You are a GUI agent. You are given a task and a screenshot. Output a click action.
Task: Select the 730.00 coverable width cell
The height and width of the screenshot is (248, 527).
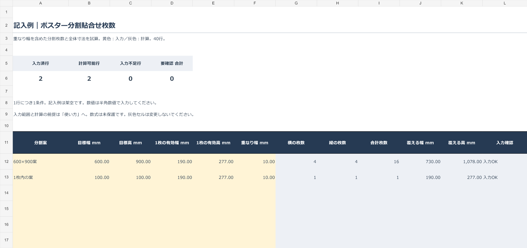point(420,161)
